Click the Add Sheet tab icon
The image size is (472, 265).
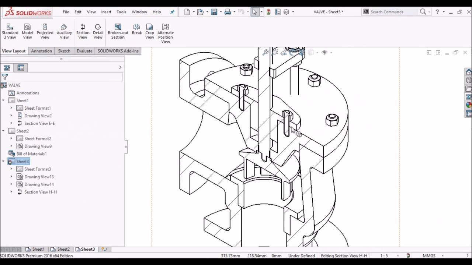[x=104, y=249]
